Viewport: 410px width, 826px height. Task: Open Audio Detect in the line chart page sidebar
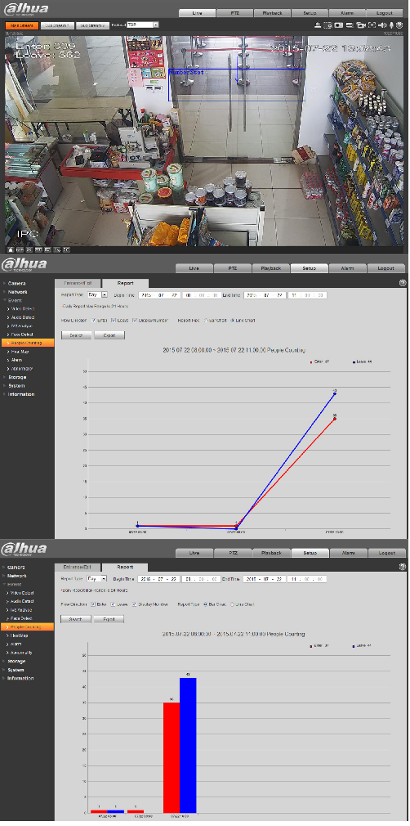[x=23, y=317]
